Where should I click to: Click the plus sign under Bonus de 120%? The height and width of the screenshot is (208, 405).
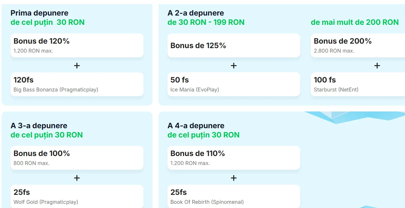tap(77, 65)
